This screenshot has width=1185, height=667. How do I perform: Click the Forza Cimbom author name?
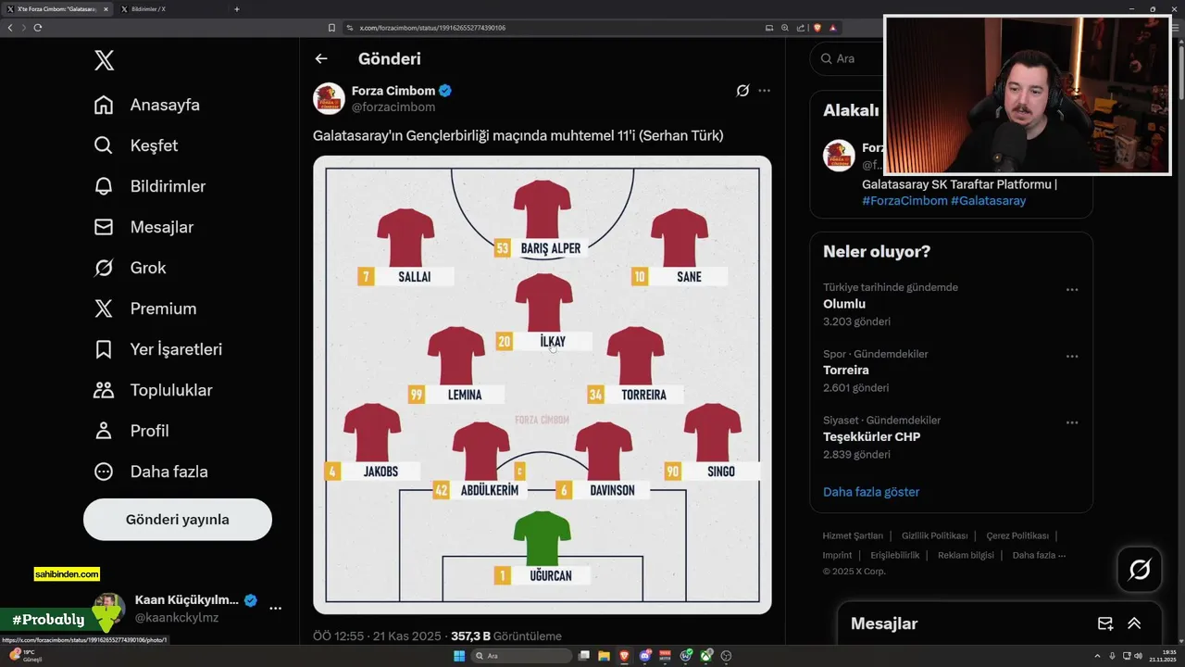pyautogui.click(x=393, y=91)
